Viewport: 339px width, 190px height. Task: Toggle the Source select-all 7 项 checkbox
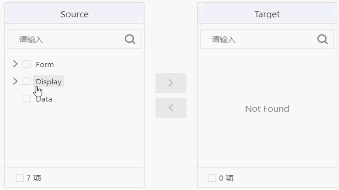[20, 178]
